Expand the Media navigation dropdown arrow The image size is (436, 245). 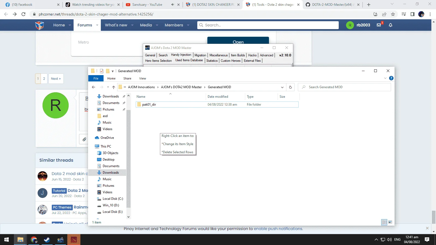[157, 25]
